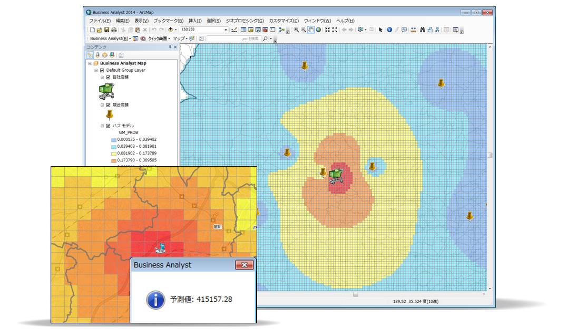
Task: Click the 0.173790 - 0.389505 orange swatch
Action: [x=114, y=161]
